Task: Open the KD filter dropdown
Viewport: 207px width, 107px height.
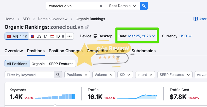Action: (x=125, y=75)
